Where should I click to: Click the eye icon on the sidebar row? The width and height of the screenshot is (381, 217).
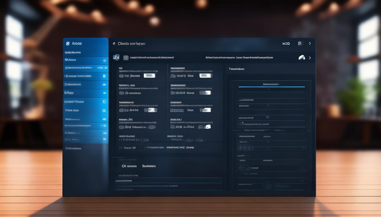104,84
